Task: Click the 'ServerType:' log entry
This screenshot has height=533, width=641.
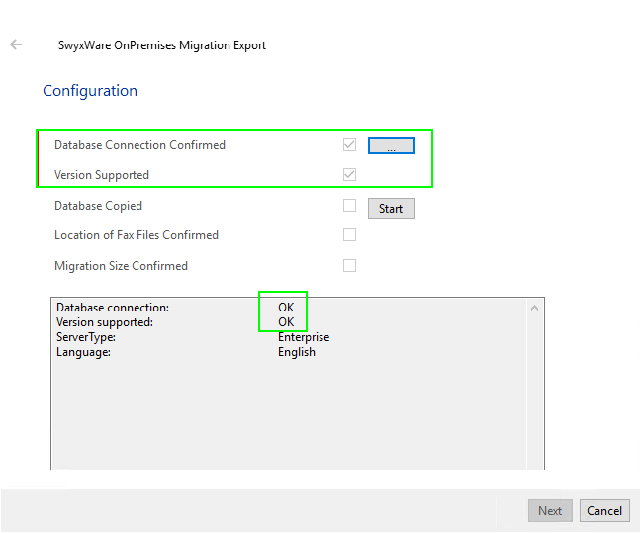Action: pyautogui.click(x=86, y=337)
